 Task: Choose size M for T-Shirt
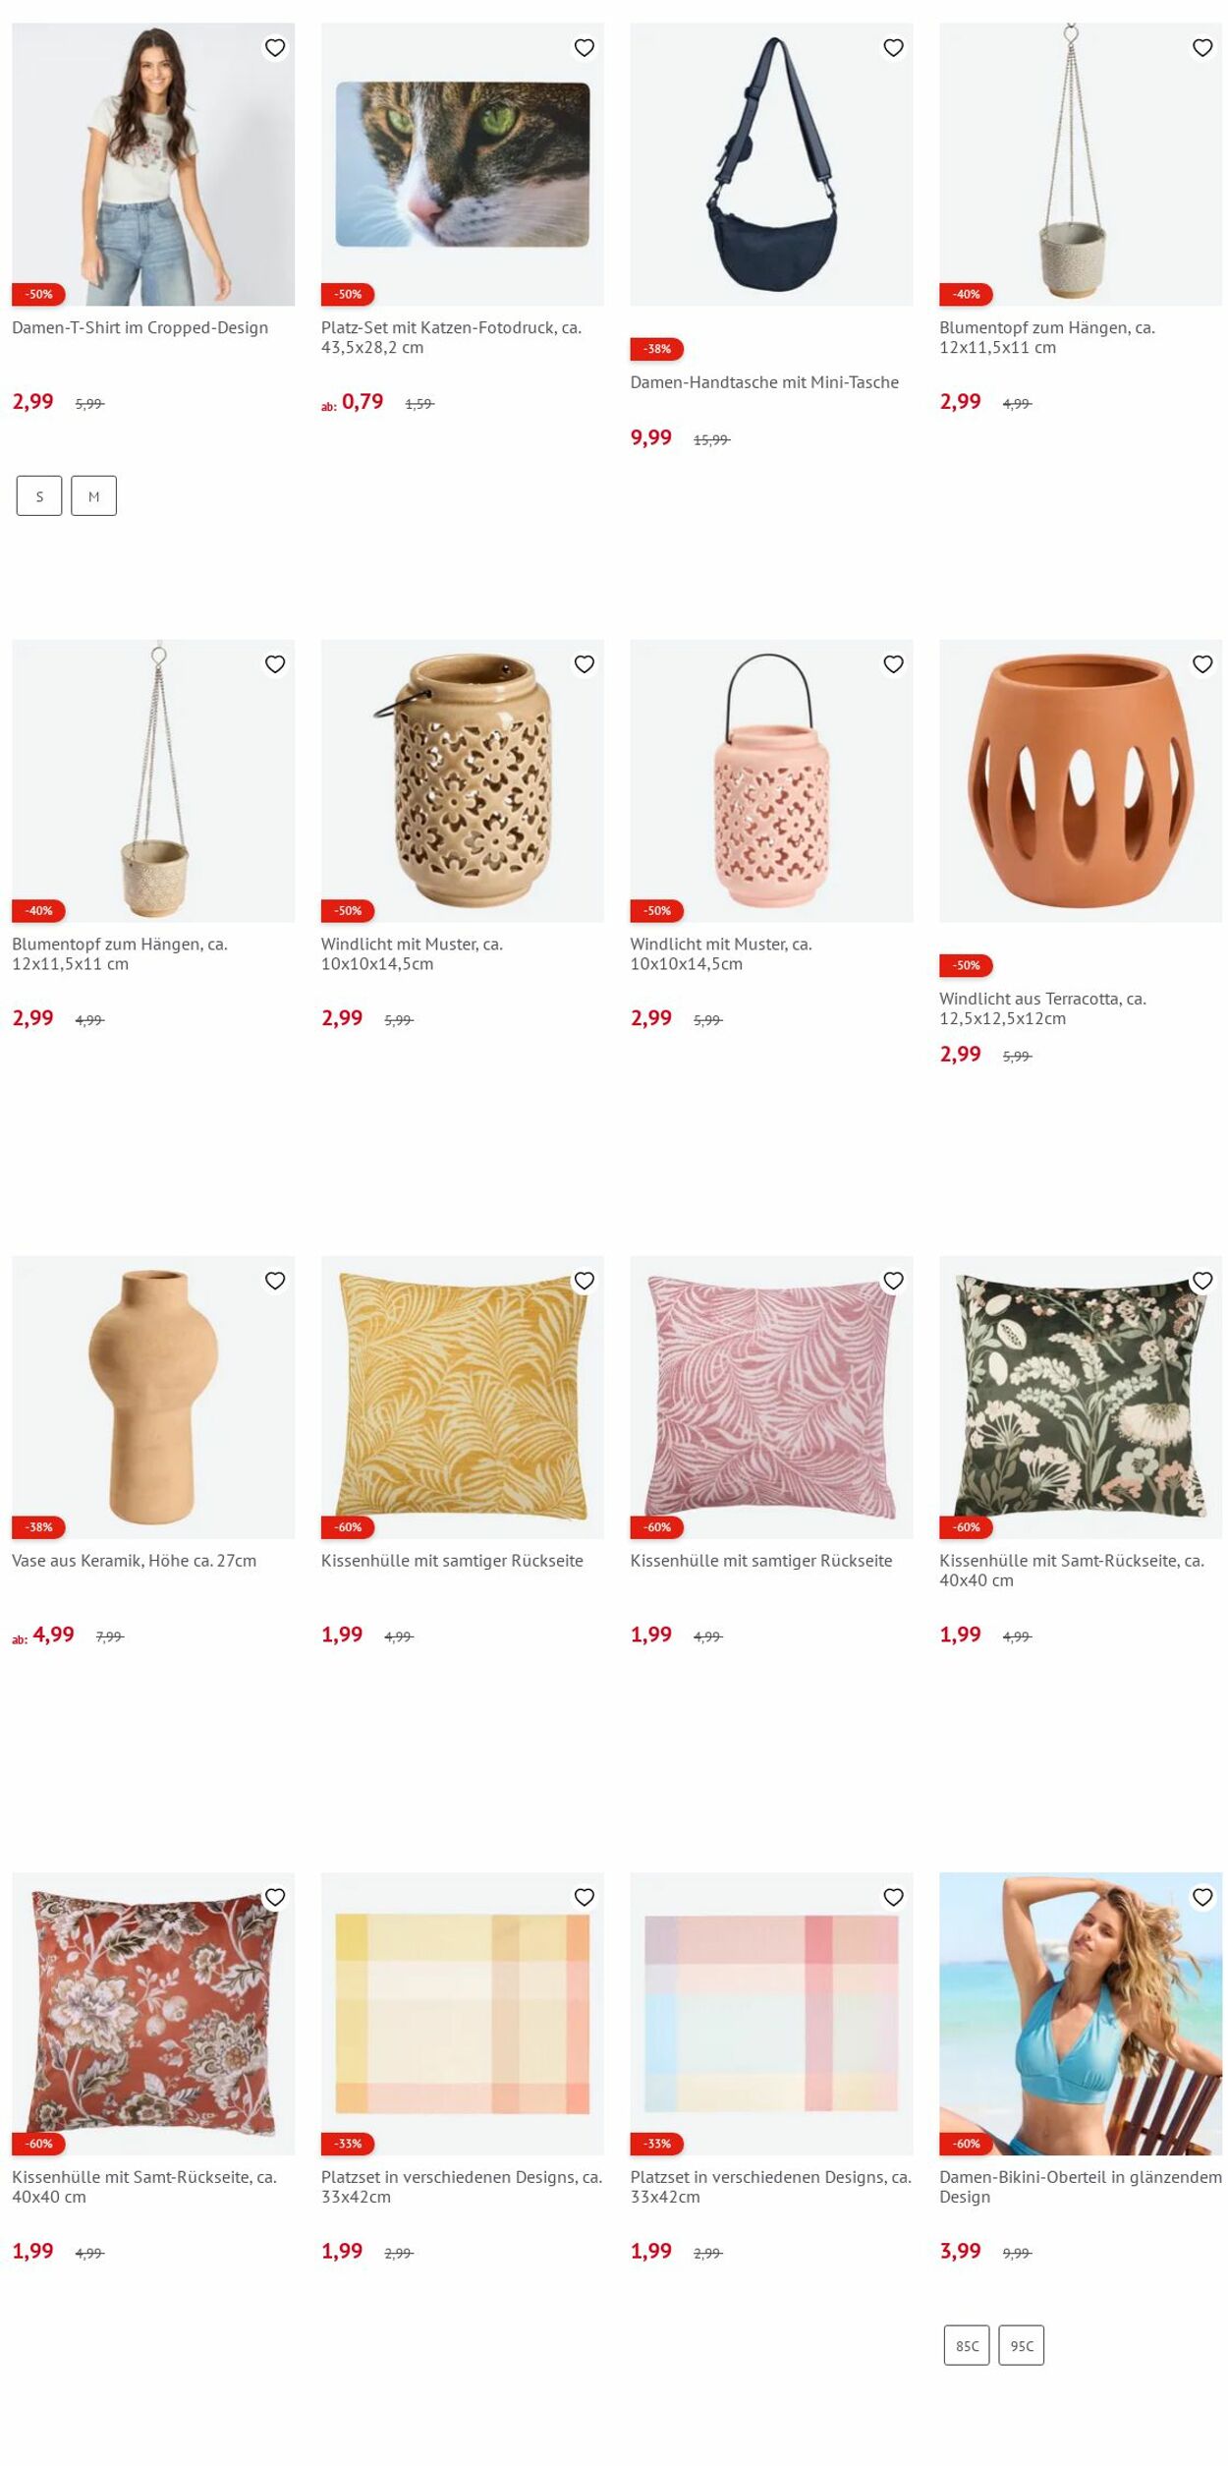(93, 496)
